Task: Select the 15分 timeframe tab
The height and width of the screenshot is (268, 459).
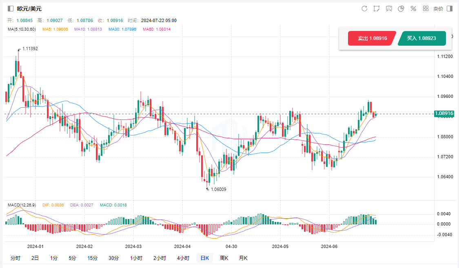Action: (93, 258)
